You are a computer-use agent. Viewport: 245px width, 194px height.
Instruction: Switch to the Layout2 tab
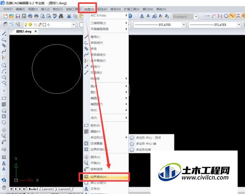64,189
